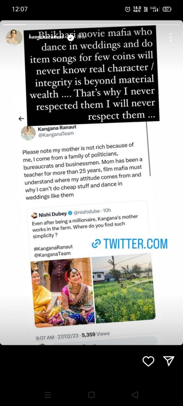
Task: Tap the #KanganaRanaut hashtag
Action: click(53, 248)
